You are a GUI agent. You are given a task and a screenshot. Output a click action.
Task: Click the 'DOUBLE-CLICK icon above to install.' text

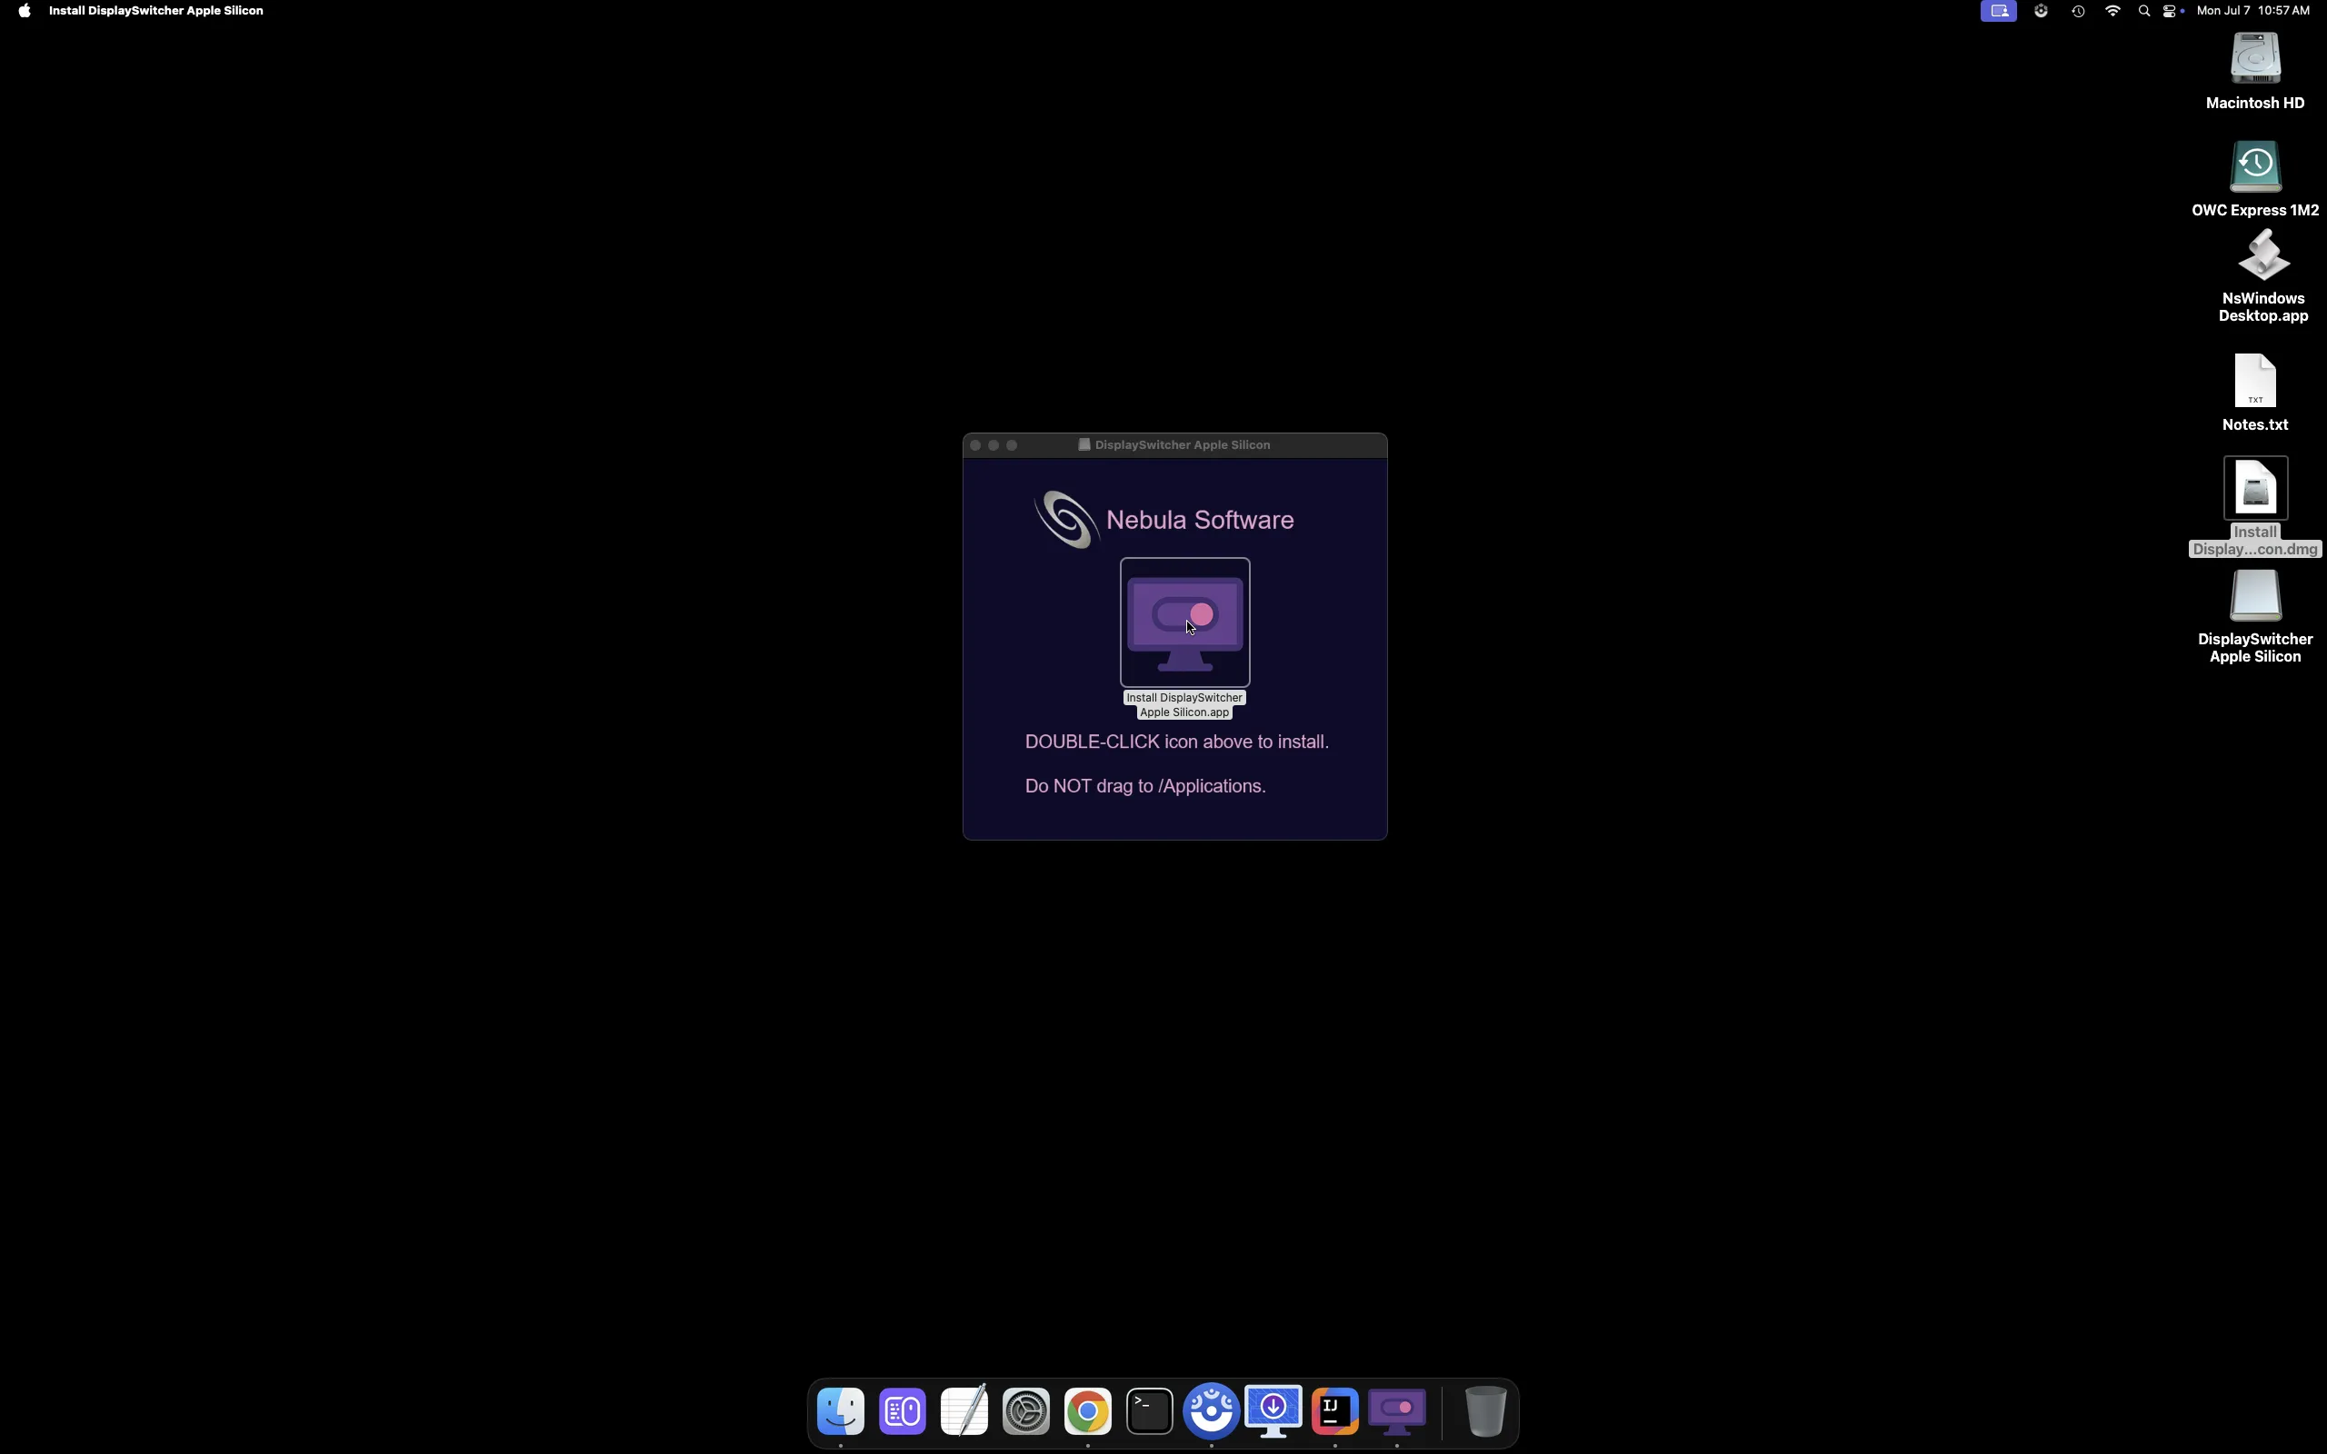click(x=1177, y=742)
